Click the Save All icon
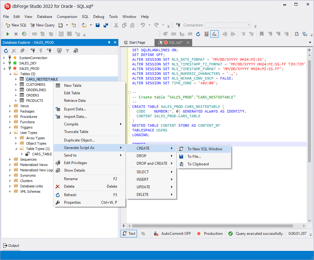This screenshot has height=260, width=314. click(x=106, y=25)
